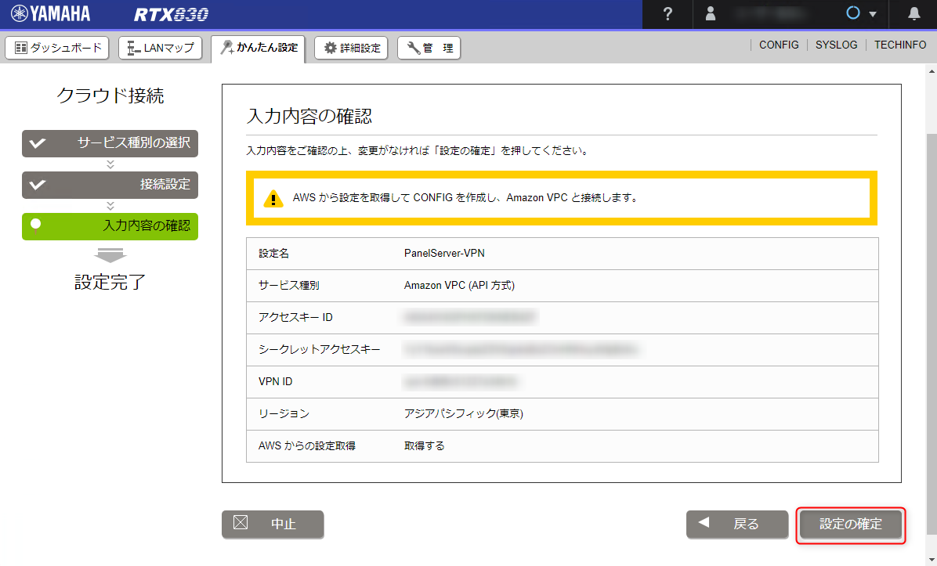Return to the 接続設定 step
Viewport: 937px width, 566px height.
point(110,185)
